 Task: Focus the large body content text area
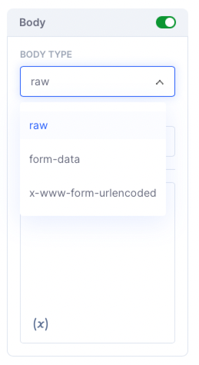point(98,262)
